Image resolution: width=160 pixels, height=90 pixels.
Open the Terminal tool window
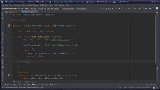36,85
